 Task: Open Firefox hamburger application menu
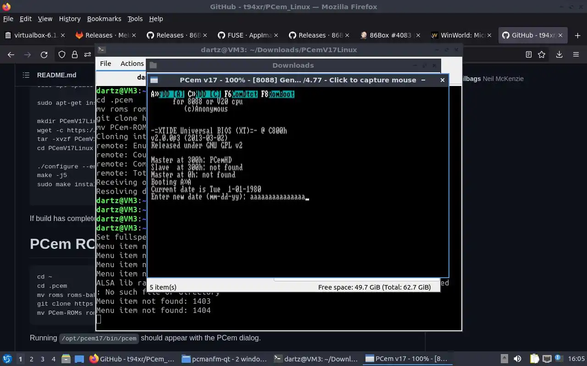576,54
